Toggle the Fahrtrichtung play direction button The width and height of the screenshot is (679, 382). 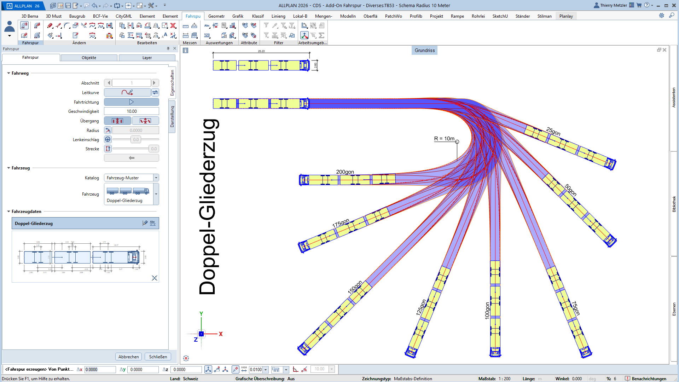pyautogui.click(x=131, y=102)
